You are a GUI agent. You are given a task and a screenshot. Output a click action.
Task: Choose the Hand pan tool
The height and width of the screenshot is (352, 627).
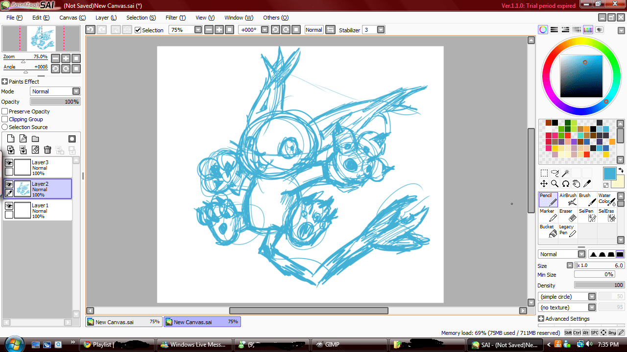click(577, 184)
